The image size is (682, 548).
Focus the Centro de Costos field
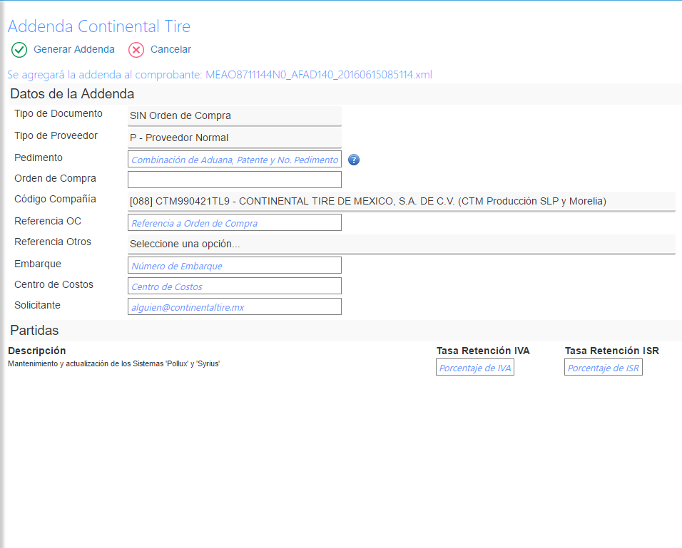coord(235,286)
